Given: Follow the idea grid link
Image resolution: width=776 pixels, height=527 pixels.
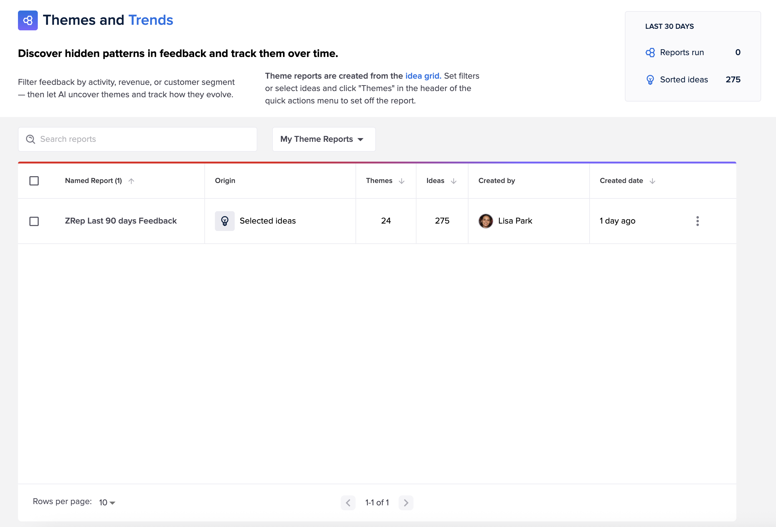Looking at the screenshot, I should (423, 76).
